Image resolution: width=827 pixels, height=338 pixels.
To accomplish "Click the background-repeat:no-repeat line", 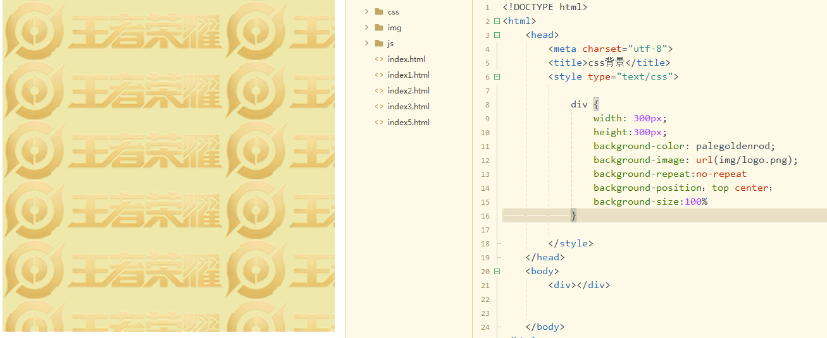I will [670, 174].
